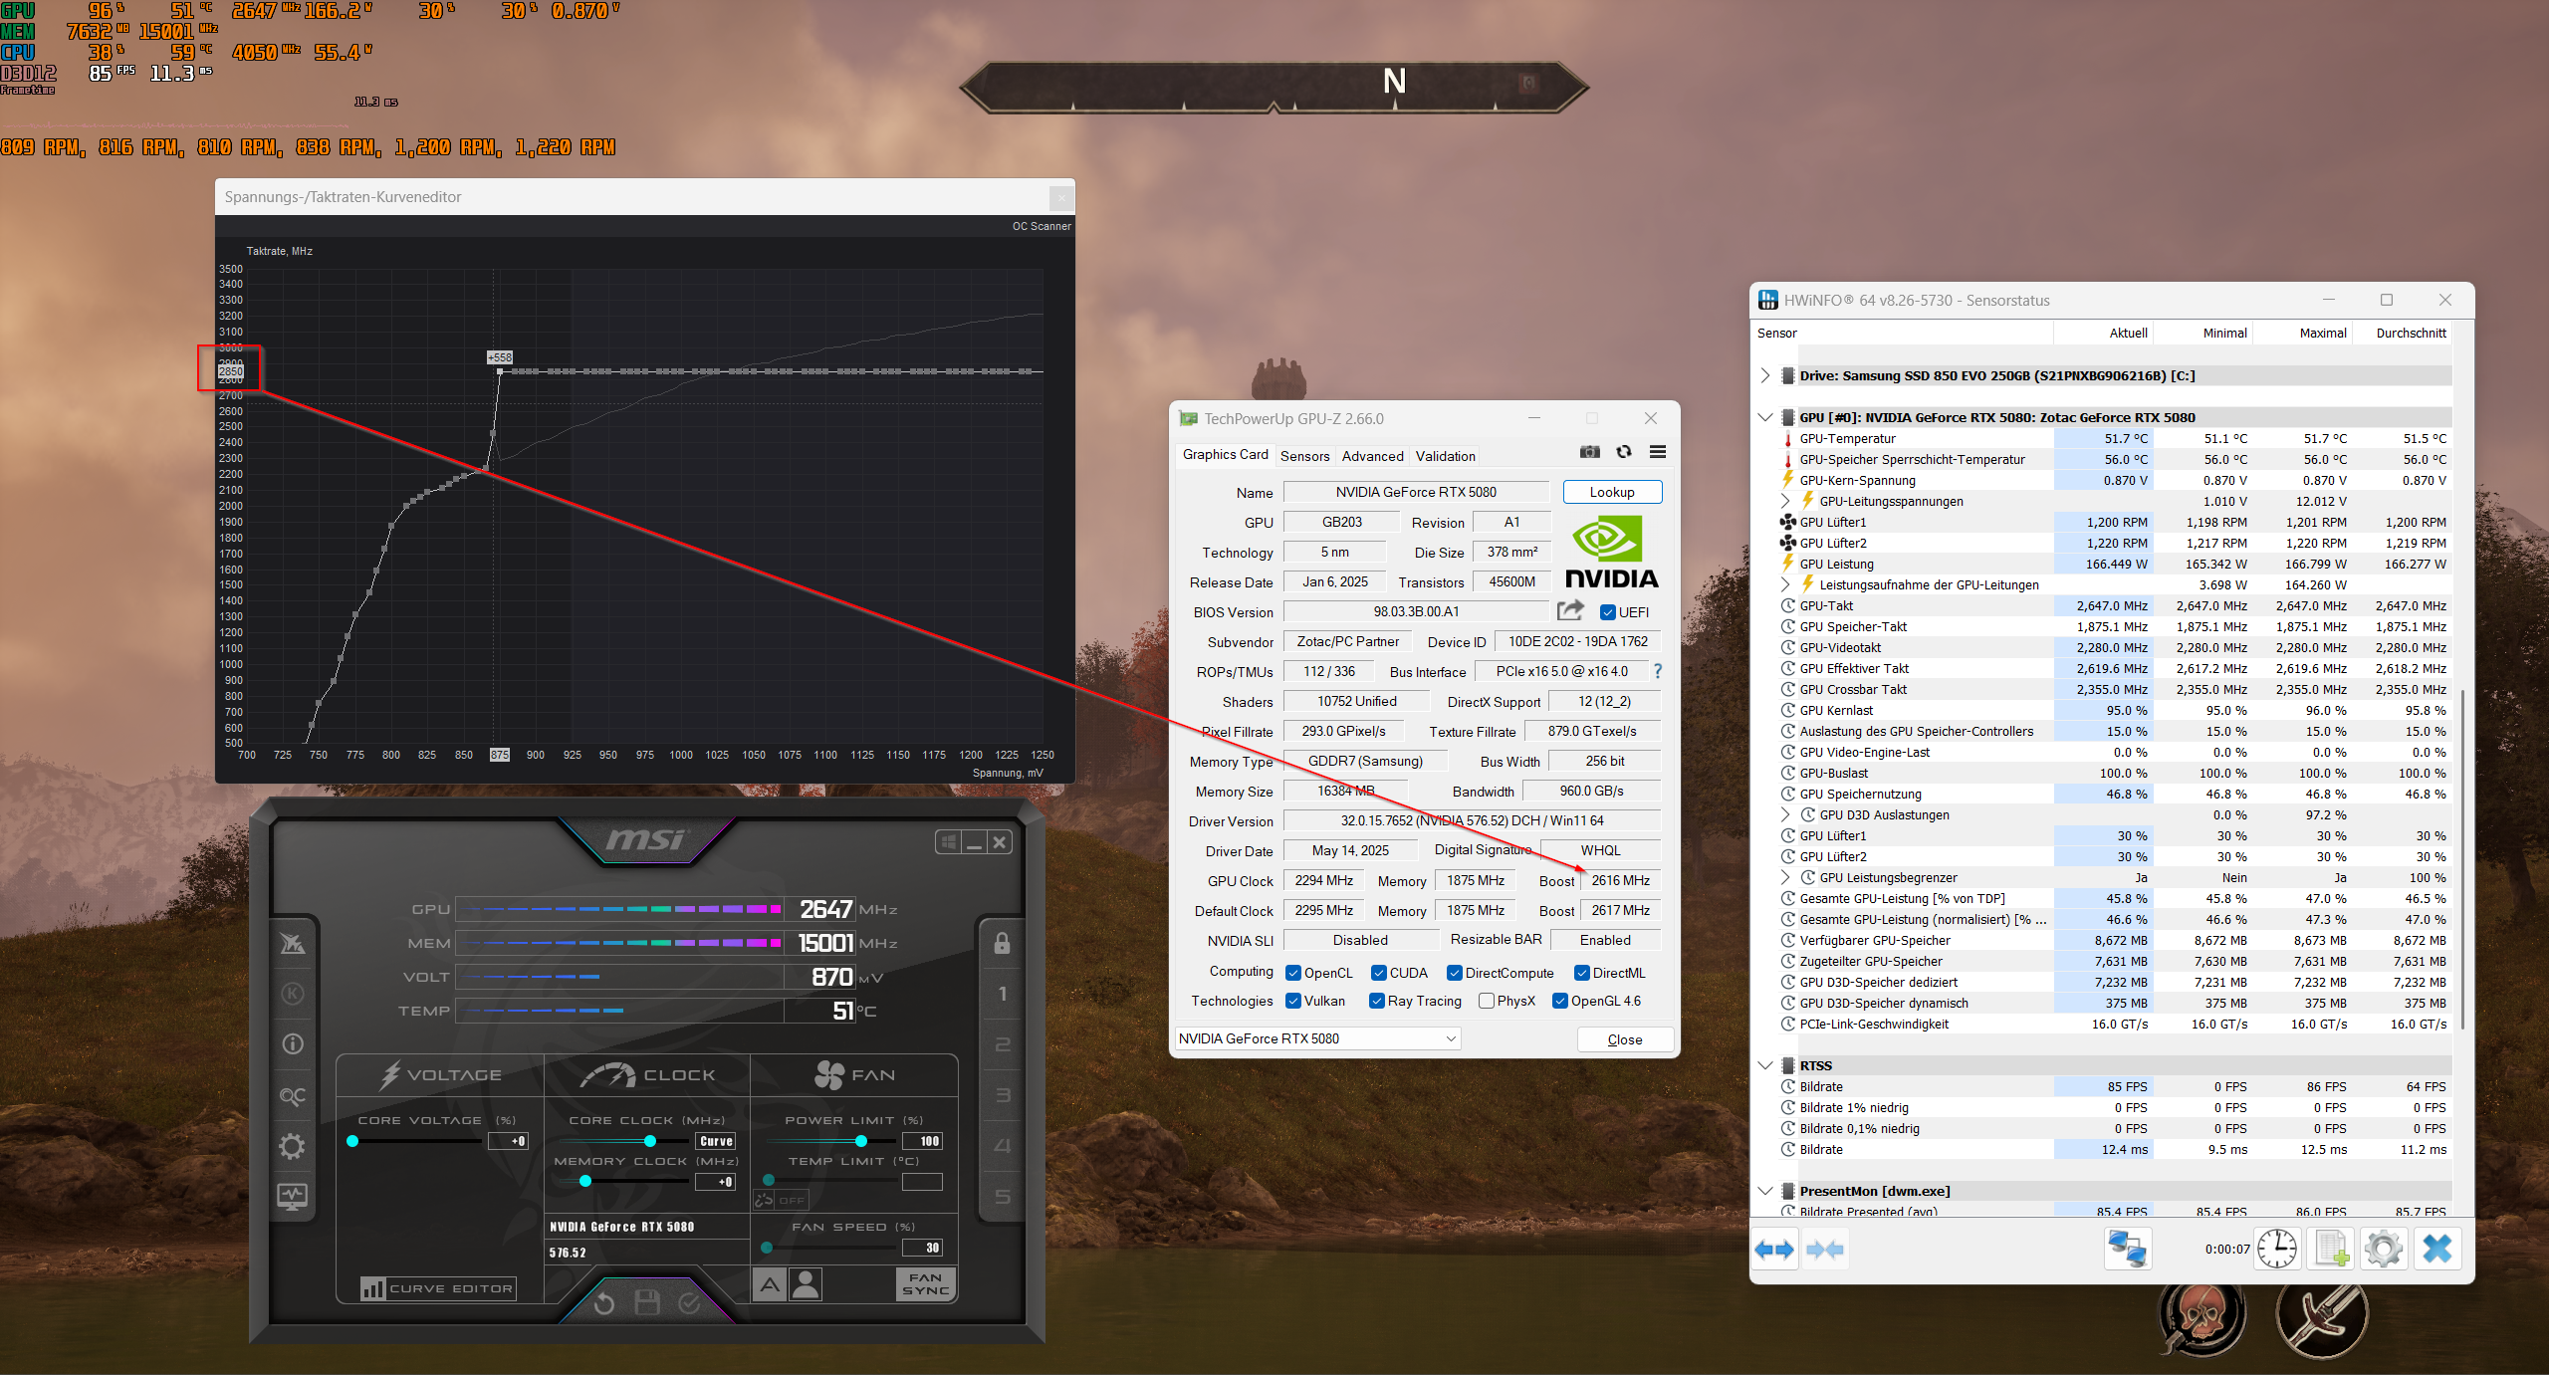Screen dimensions: 2549x1375
Task: Click the GPU-Z refresh icon
Action: point(1624,452)
